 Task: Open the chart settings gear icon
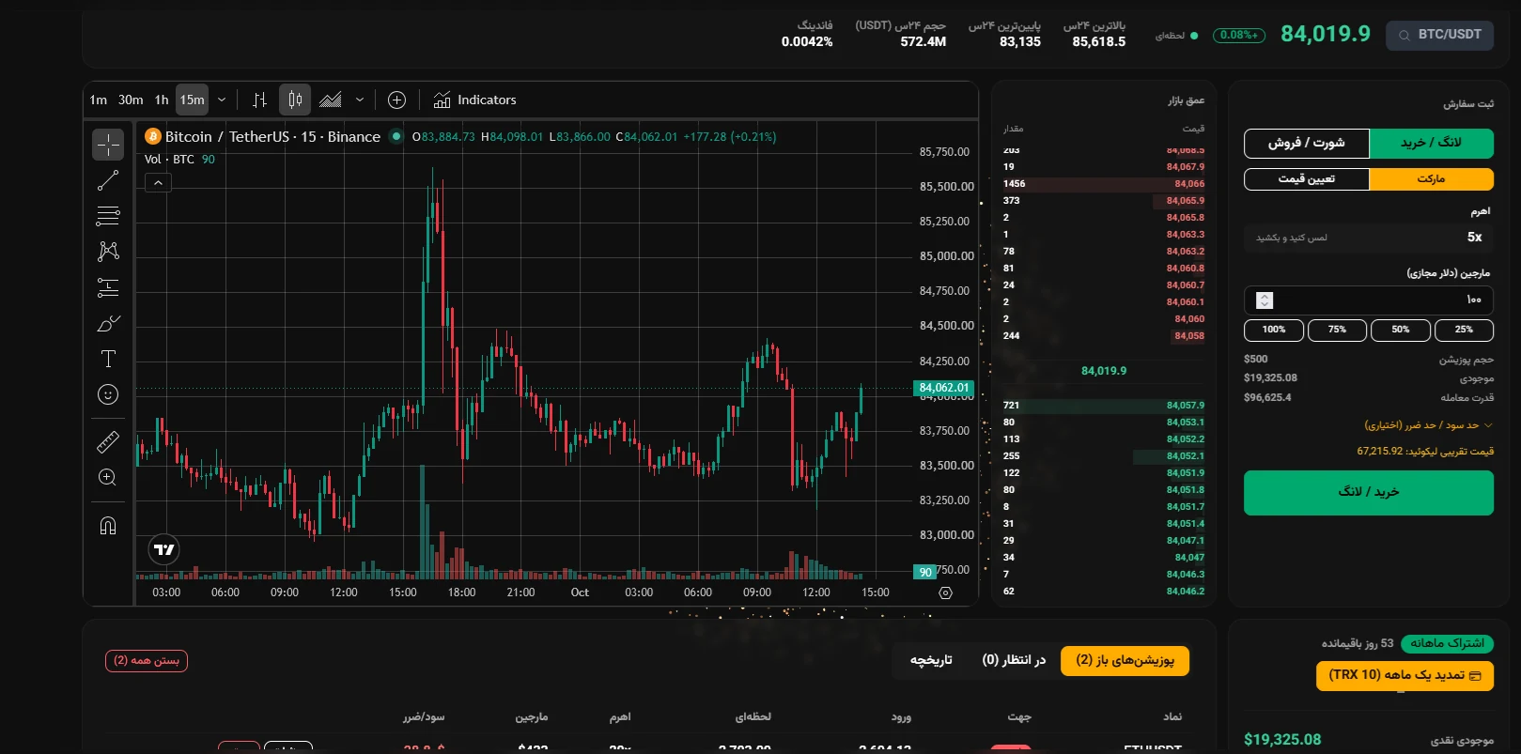point(945,592)
